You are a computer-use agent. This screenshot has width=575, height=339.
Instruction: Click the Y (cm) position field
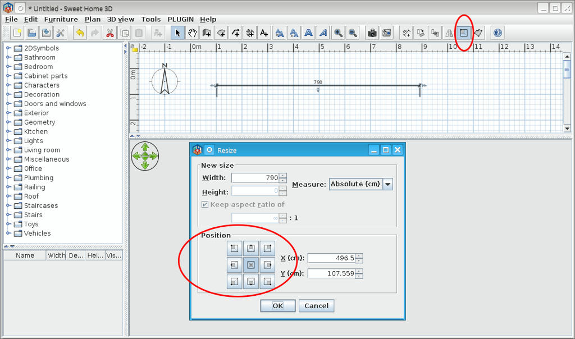click(x=331, y=273)
